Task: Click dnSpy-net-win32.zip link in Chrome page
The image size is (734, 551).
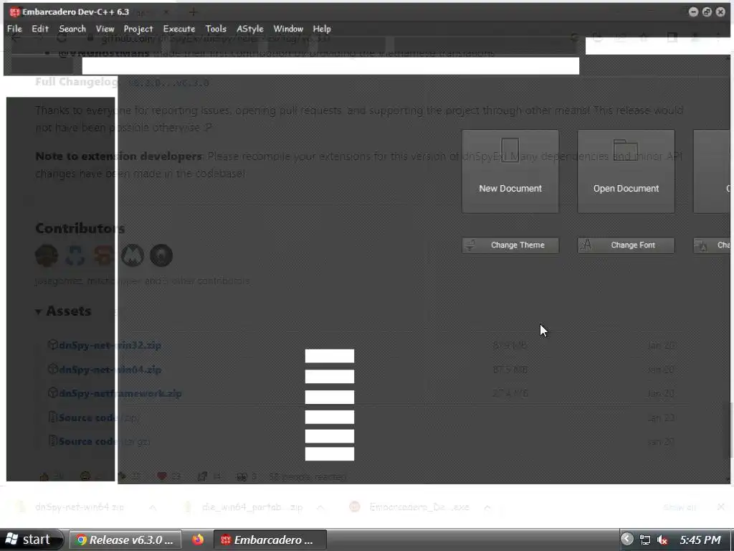Action: (x=110, y=345)
